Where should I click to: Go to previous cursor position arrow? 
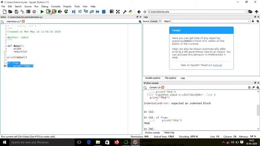139,12
